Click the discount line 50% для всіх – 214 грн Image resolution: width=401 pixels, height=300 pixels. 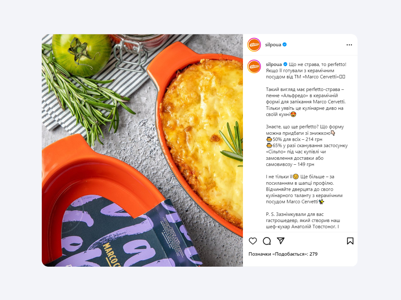click(294, 139)
